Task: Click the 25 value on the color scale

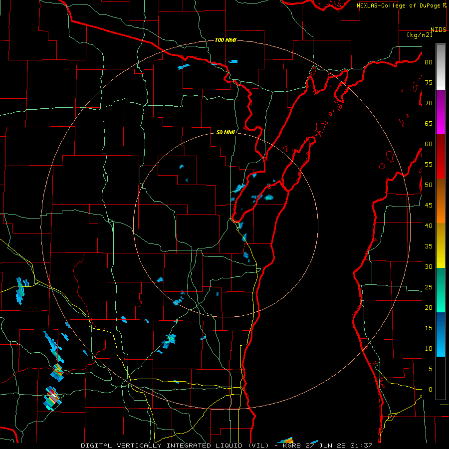Action: click(x=429, y=287)
